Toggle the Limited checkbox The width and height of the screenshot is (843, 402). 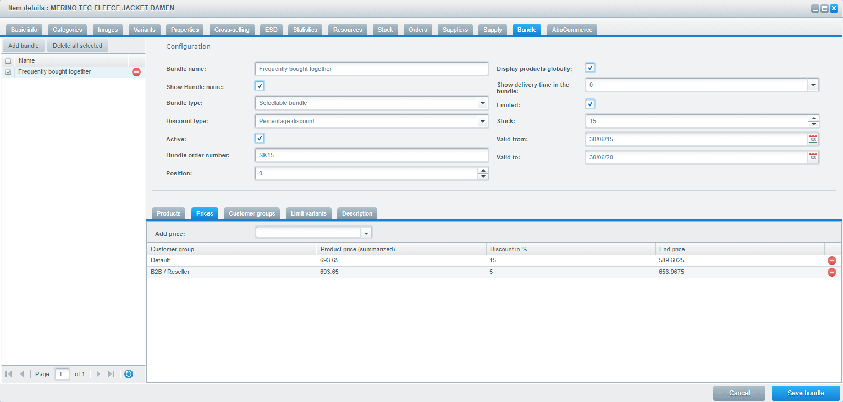pyautogui.click(x=590, y=104)
